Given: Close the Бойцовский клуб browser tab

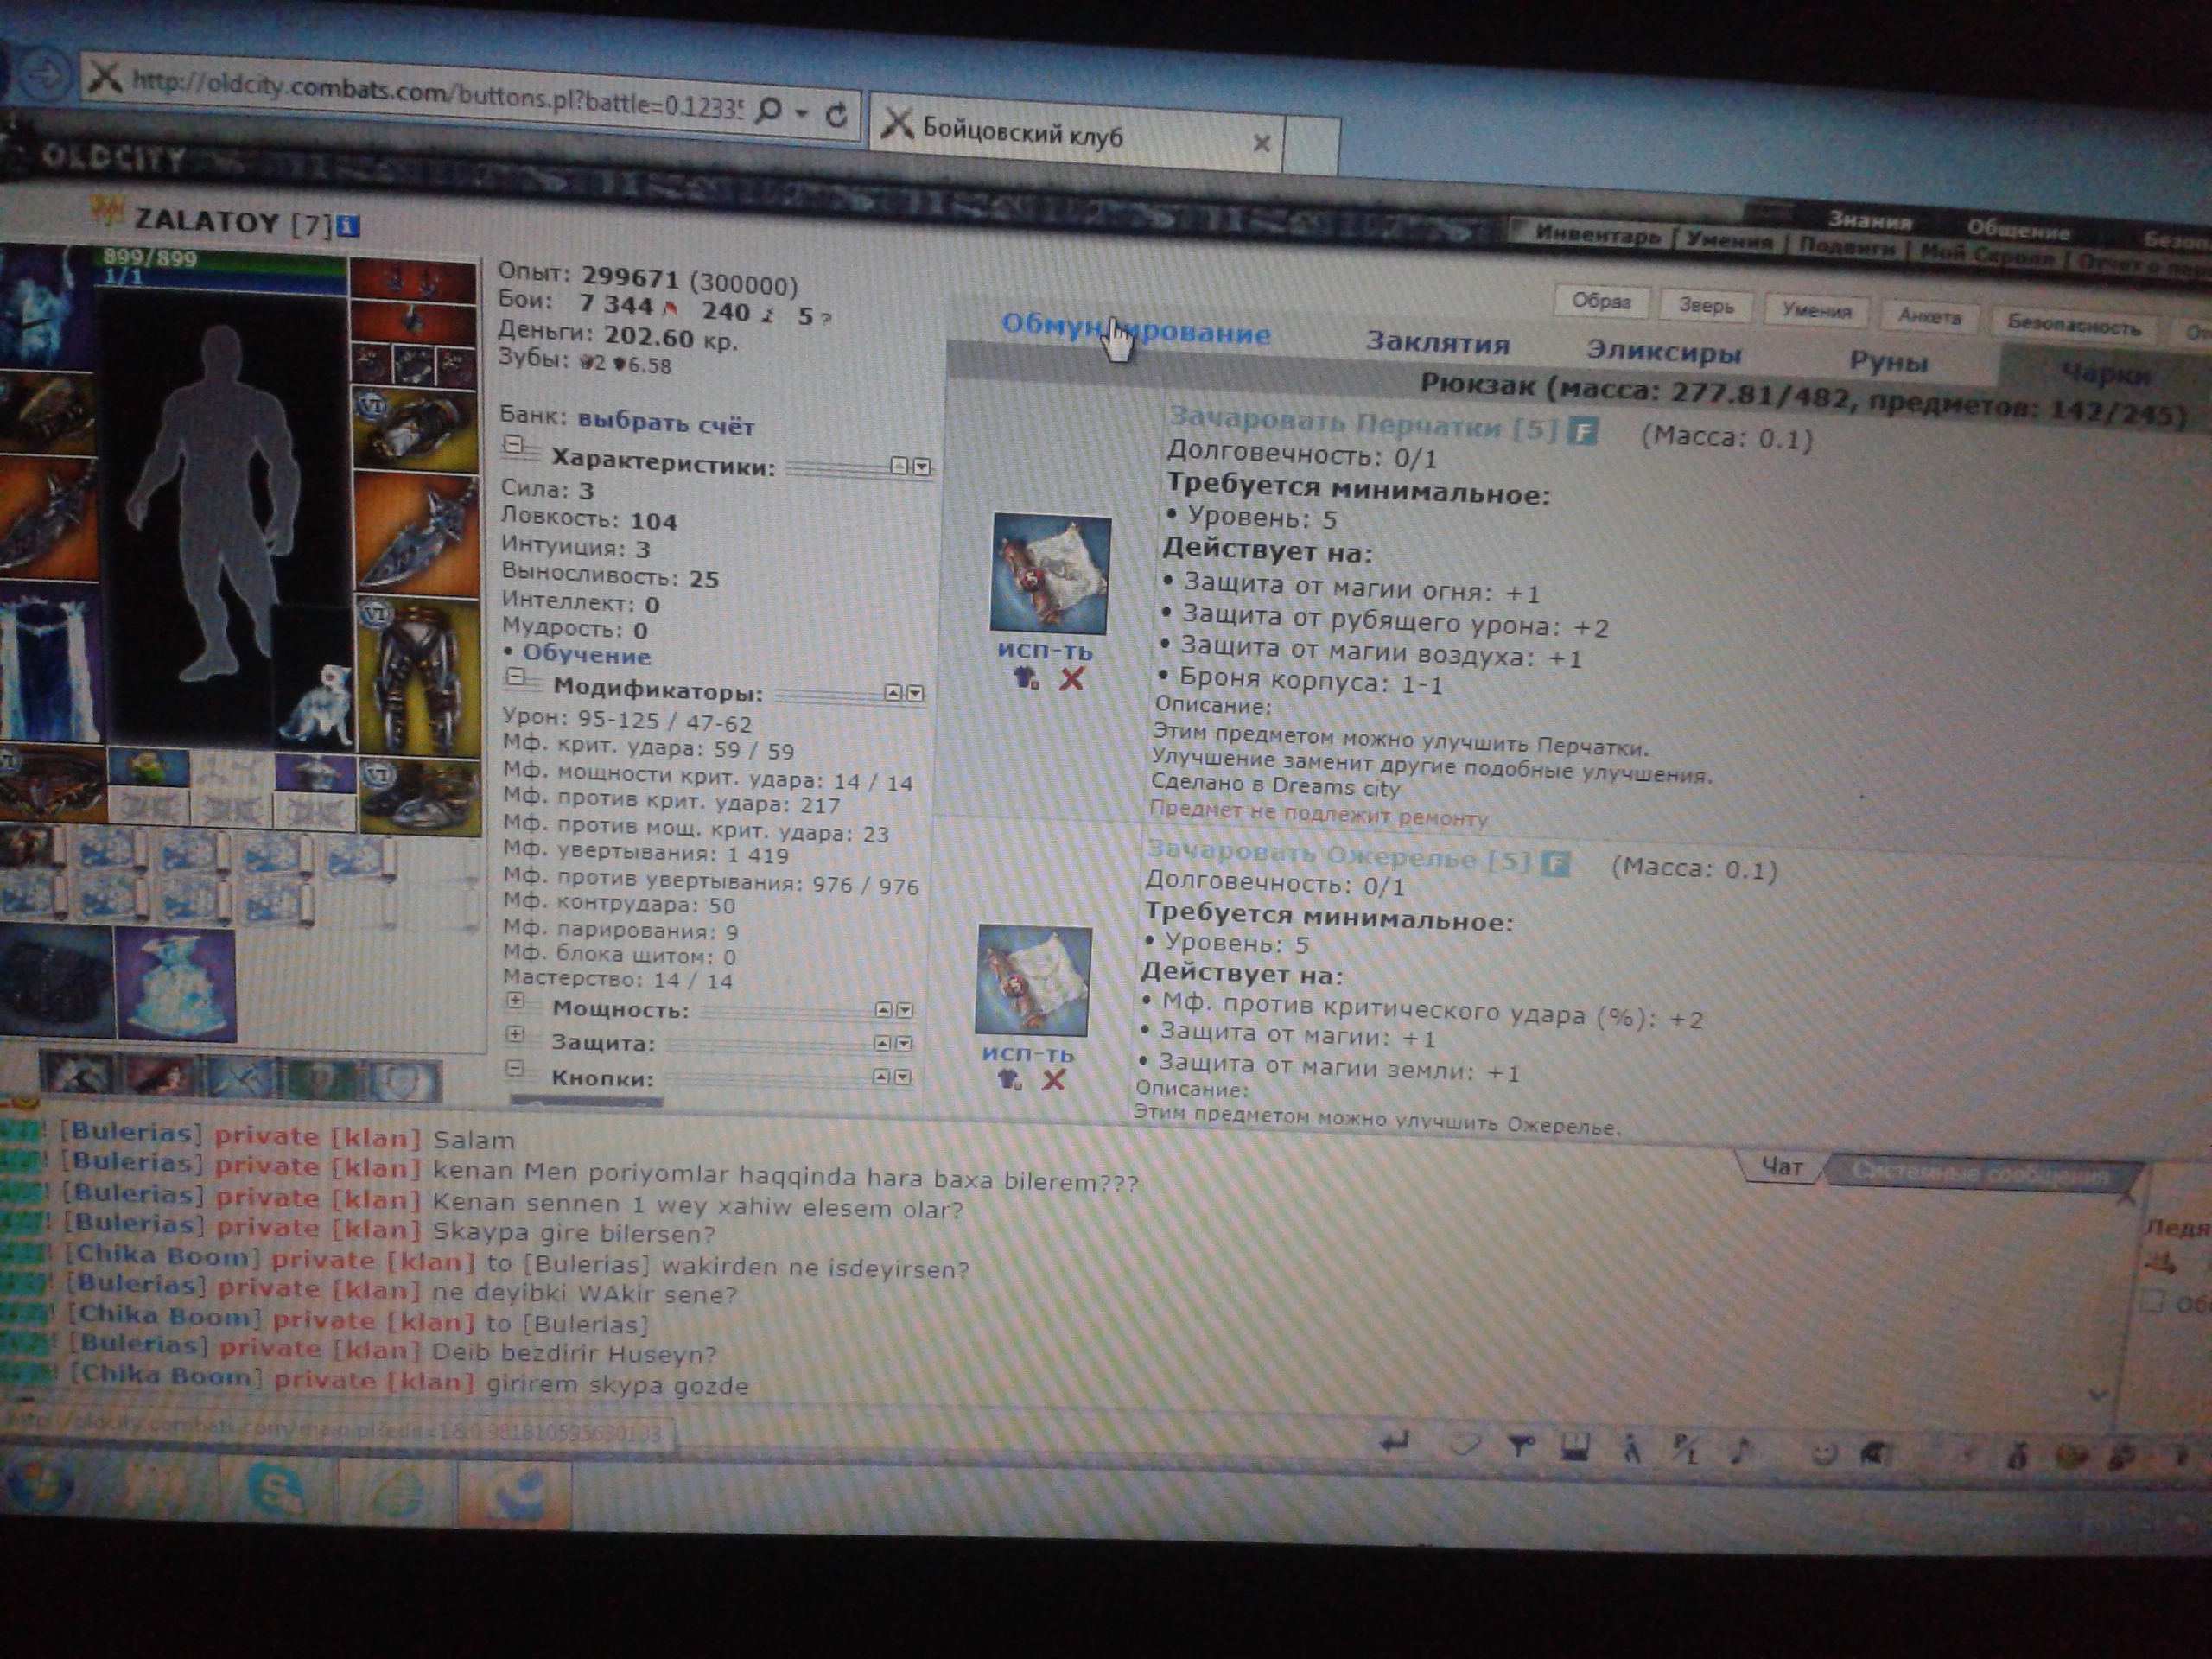Looking at the screenshot, I should pos(1261,144).
